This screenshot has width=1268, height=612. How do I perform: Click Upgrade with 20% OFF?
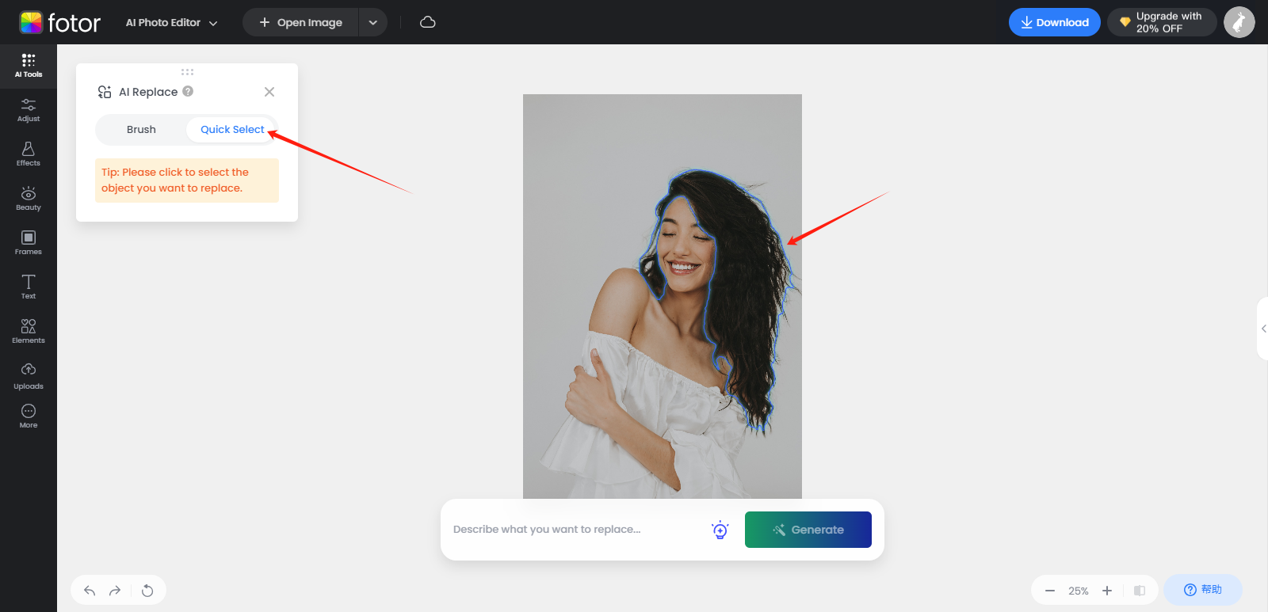pos(1161,22)
